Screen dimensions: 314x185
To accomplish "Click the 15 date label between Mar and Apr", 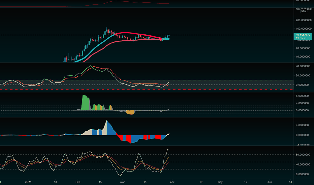I will point(145,182).
